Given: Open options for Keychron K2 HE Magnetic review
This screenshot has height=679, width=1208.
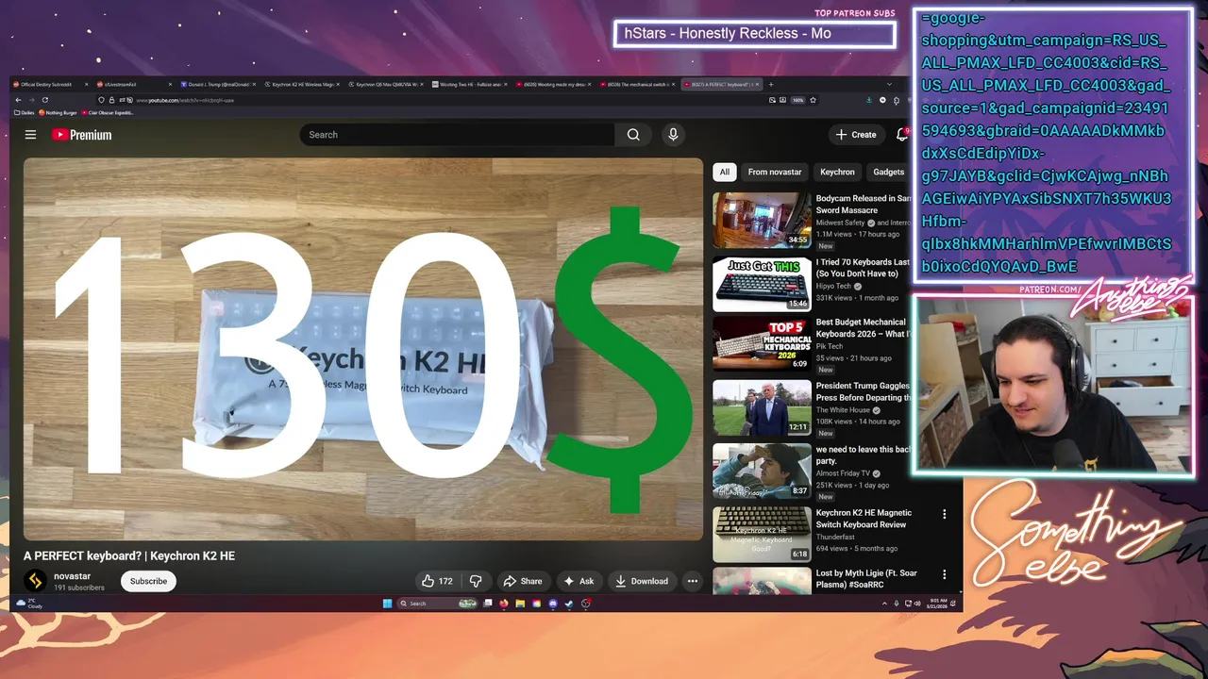Looking at the screenshot, I should pyautogui.click(x=944, y=514).
